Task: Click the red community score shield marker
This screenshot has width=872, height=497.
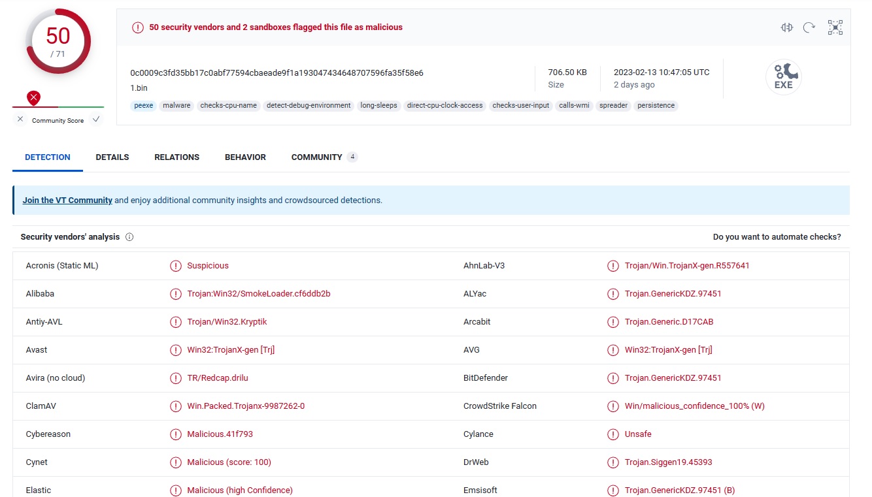Action: pos(34,98)
